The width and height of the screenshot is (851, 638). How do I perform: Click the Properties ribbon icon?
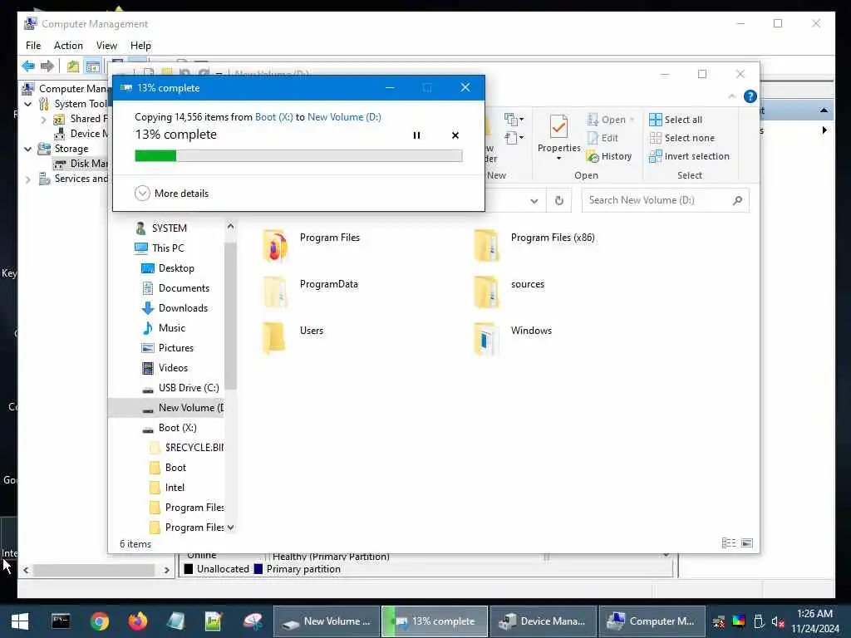558,127
